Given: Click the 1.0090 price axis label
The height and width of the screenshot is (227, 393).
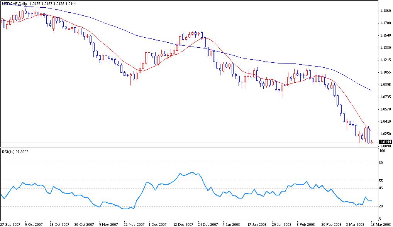Looking at the screenshot, I should (386, 146).
